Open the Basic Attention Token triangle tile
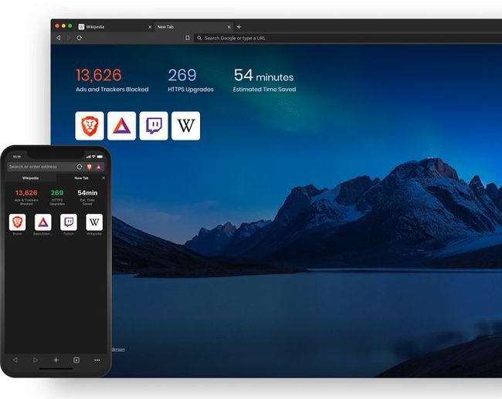Screen dimensions: 502x399 pyautogui.click(x=122, y=126)
